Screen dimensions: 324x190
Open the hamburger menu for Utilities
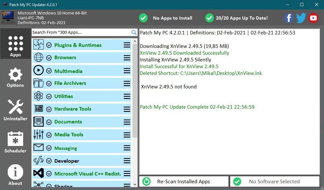pyautogui.click(x=127, y=96)
